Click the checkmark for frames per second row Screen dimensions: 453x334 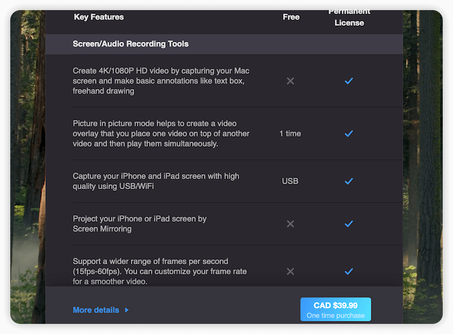[349, 271]
